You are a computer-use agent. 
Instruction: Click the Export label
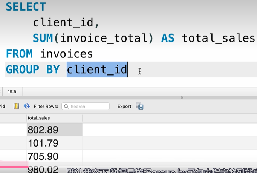(x=125, y=107)
